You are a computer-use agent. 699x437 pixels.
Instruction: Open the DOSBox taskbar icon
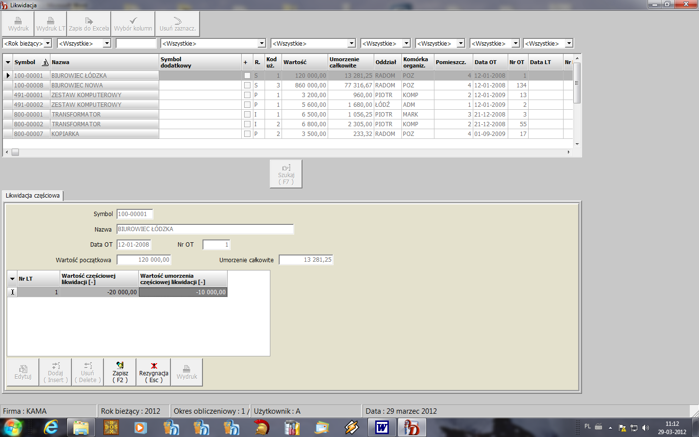pos(111,428)
